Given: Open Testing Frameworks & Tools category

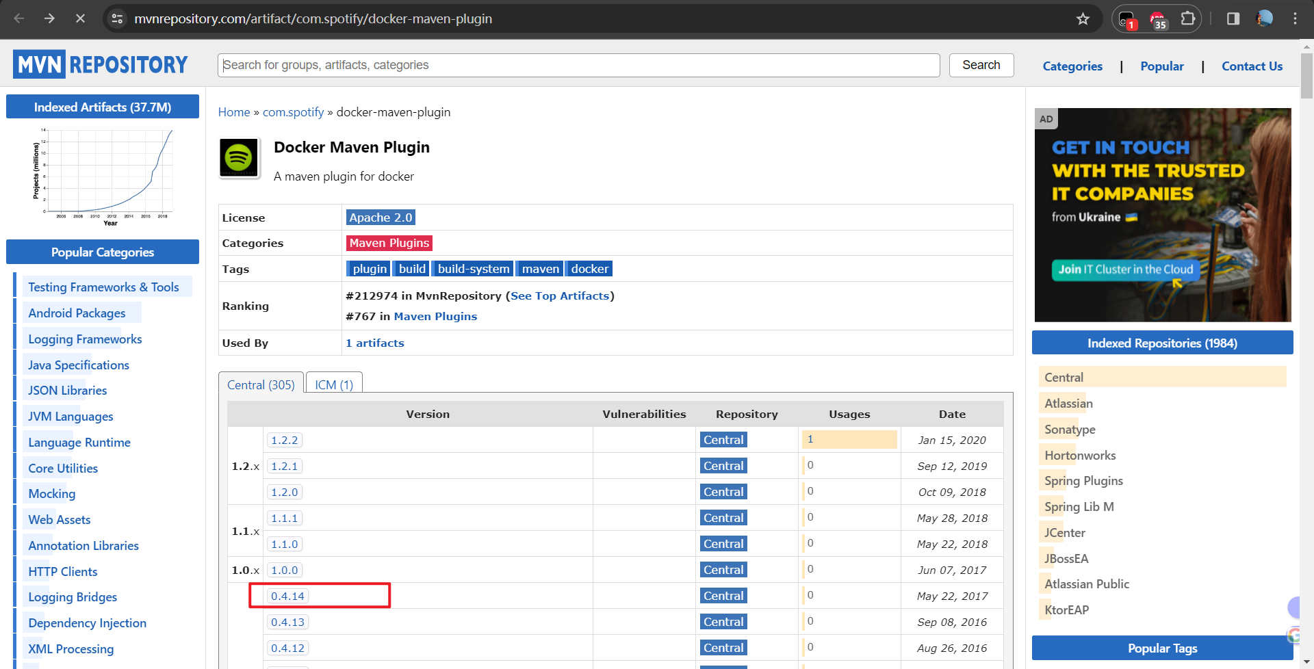Looking at the screenshot, I should pyautogui.click(x=103, y=287).
